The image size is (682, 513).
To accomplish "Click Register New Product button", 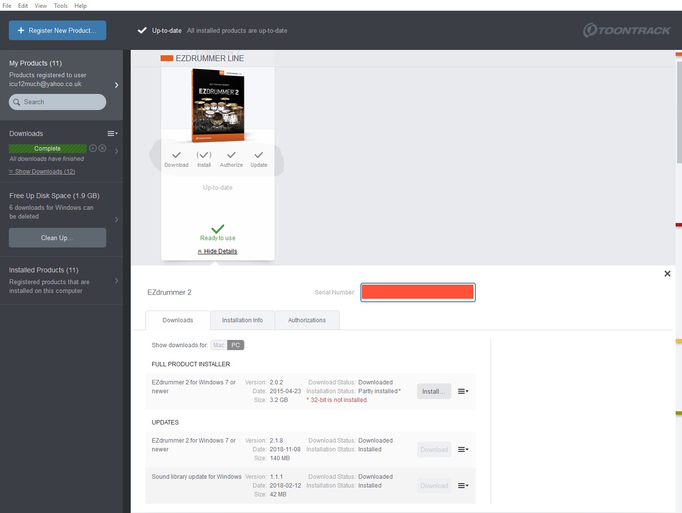I will point(57,30).
